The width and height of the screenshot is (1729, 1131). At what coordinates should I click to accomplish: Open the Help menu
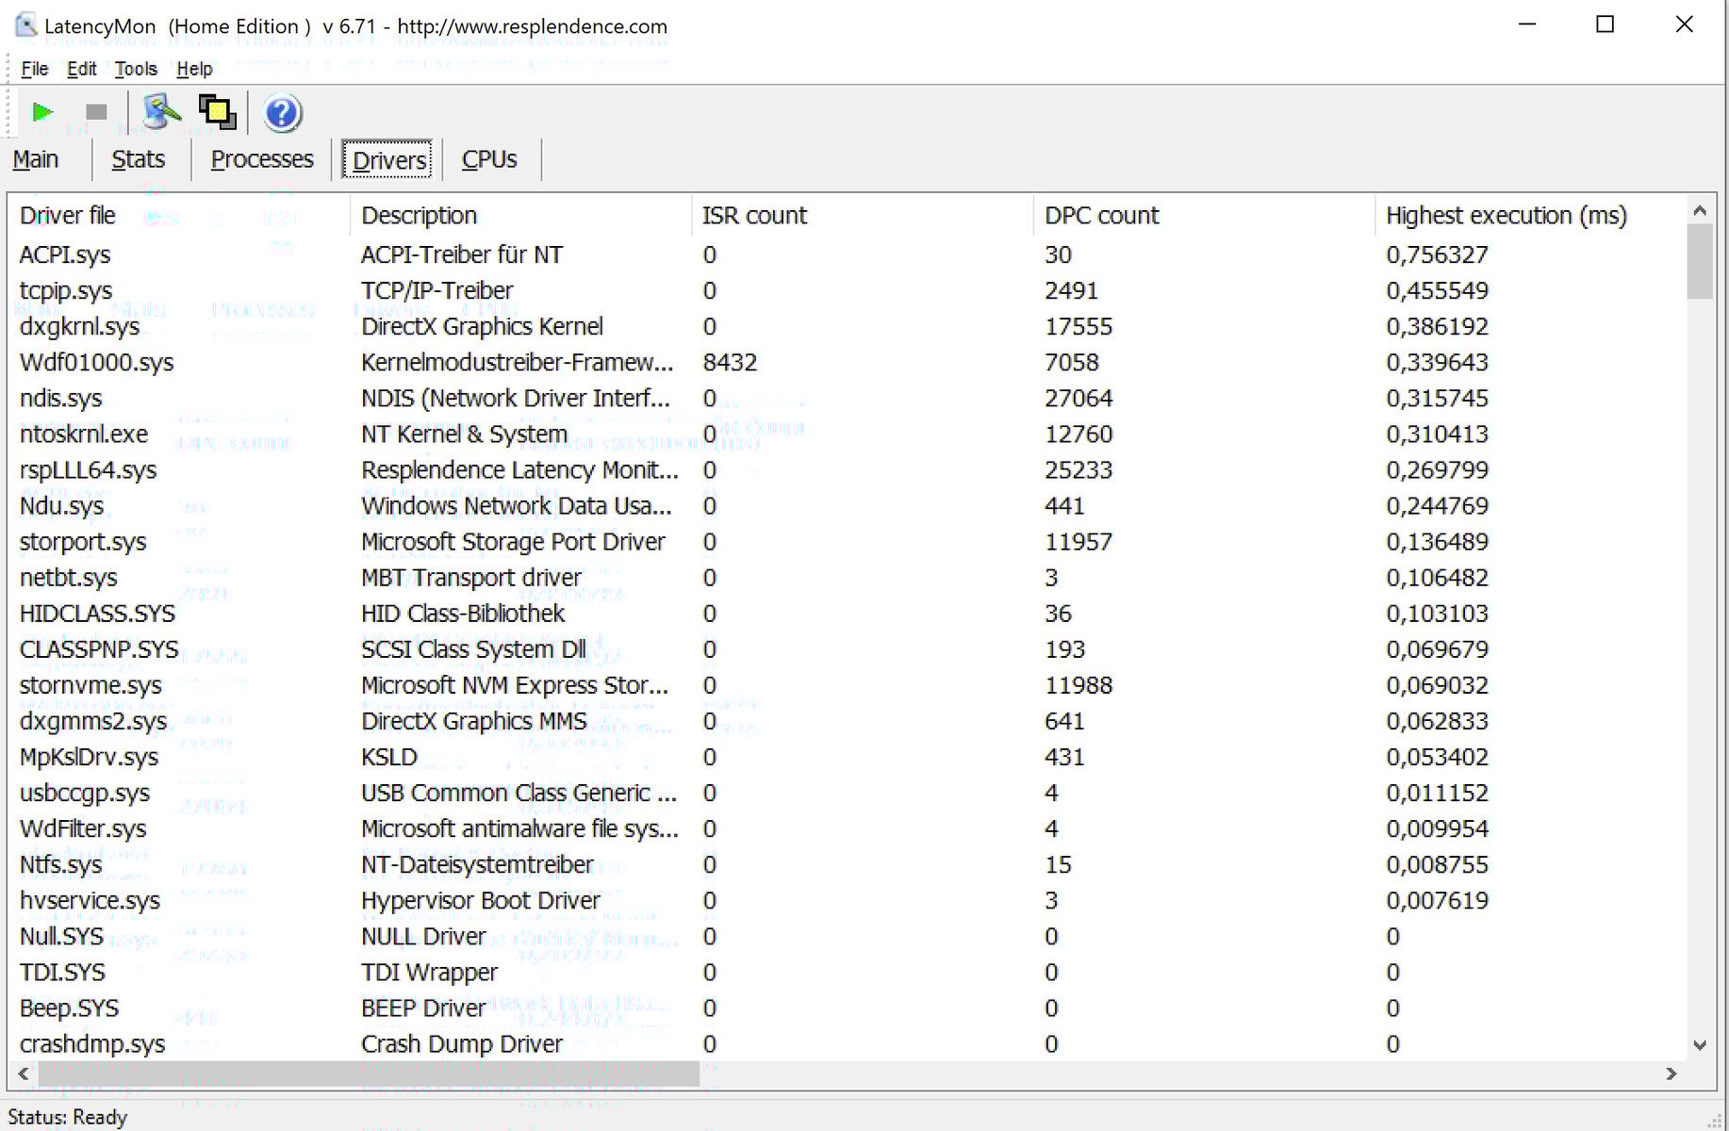(x=194, y=69)
